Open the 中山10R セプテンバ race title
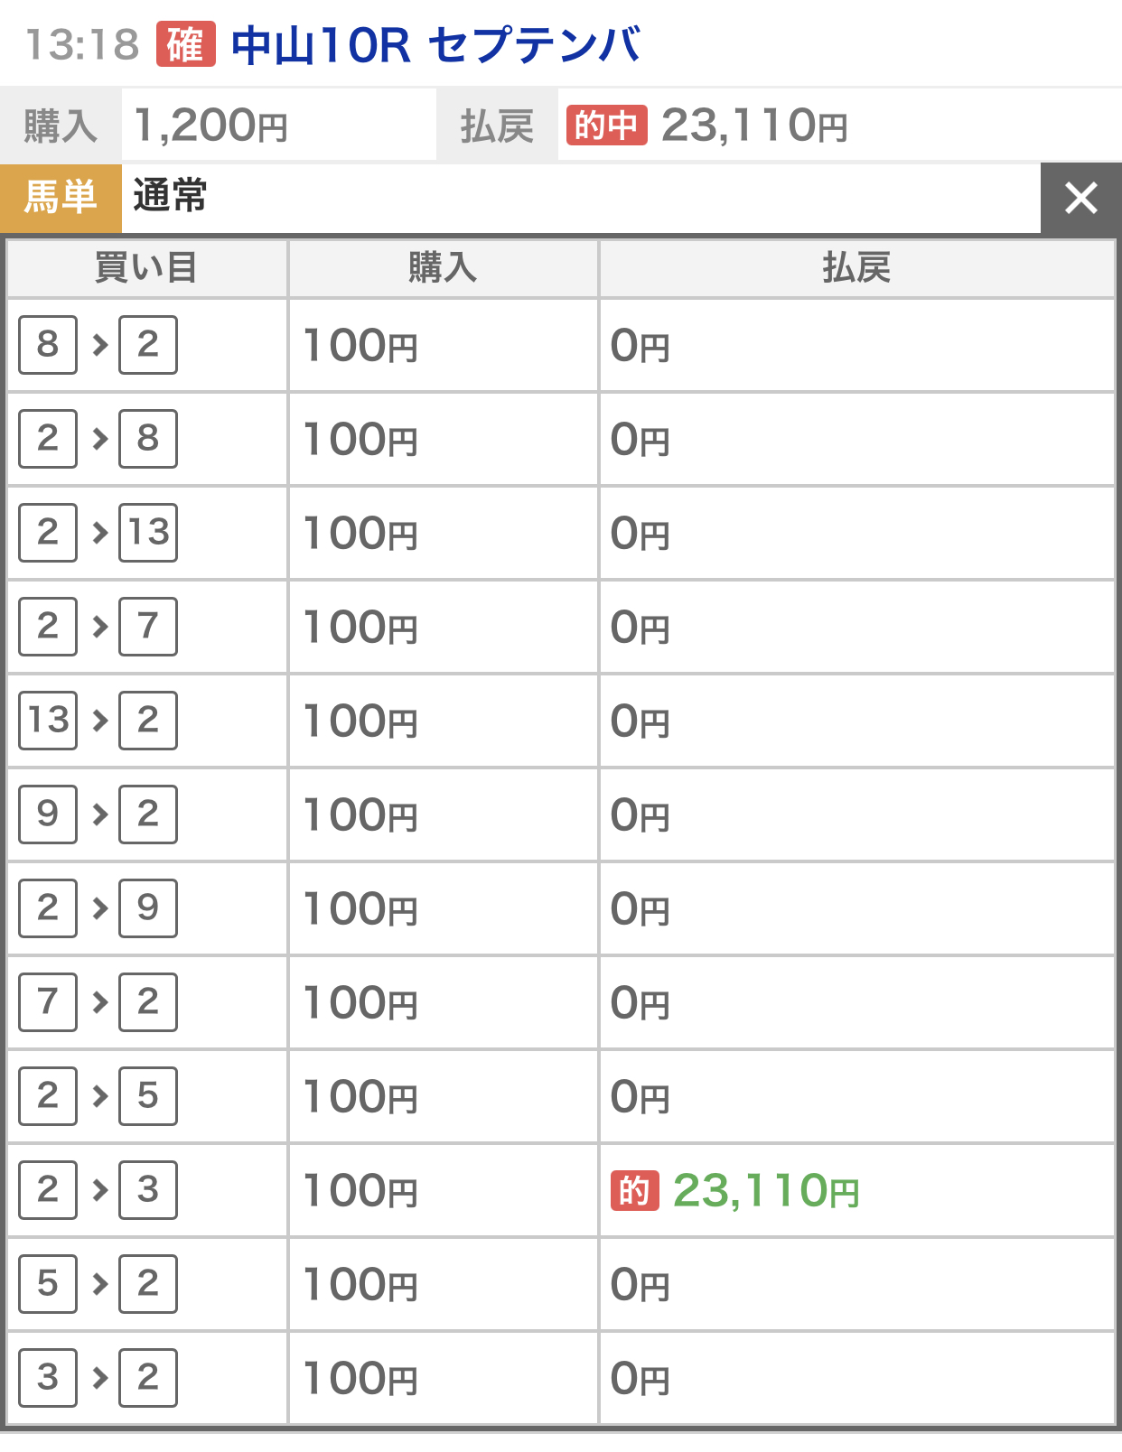The image size is (1122, 1452). [435, 45]
